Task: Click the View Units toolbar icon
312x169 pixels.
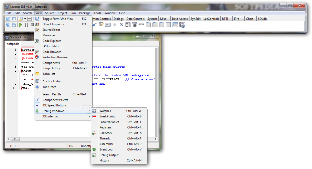Action: point(8,25)
